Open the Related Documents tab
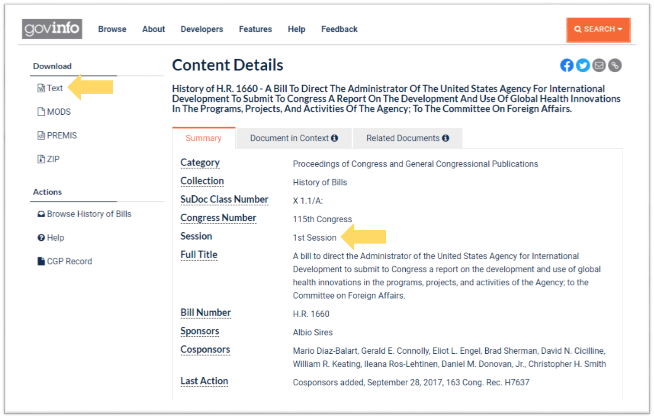This screenshot has width=654, height=418. pos(403,138)
